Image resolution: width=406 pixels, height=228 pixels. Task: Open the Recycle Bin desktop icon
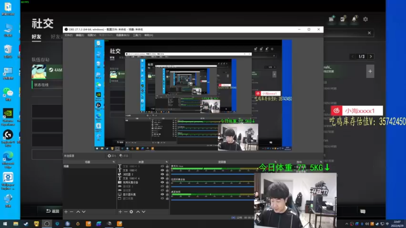(8, 51)
